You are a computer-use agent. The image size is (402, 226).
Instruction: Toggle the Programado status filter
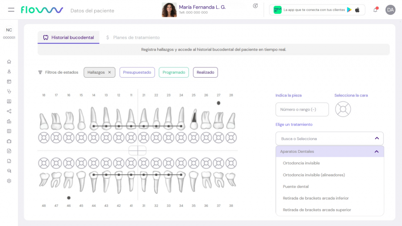tap(174, 72)
